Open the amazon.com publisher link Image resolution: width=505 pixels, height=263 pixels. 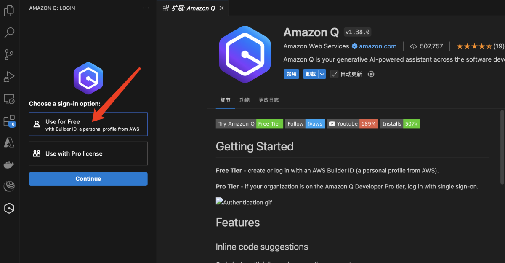[377, 46]
